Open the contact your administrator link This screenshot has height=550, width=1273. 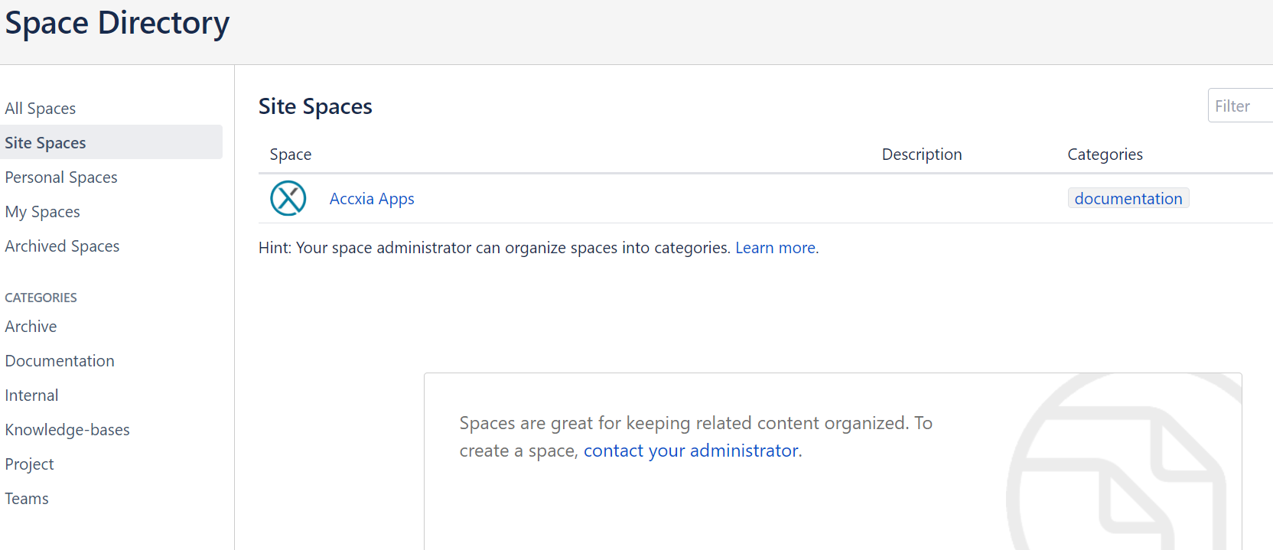[x=691, y=451]
